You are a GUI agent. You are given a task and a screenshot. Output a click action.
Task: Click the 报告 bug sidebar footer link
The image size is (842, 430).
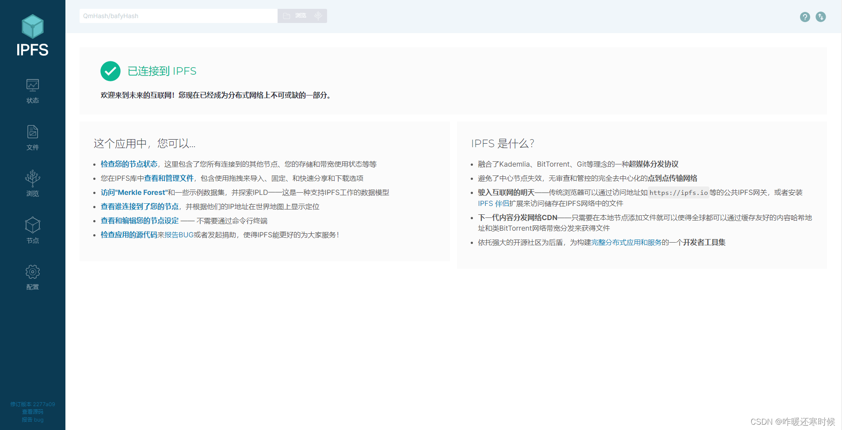[33, 420]
